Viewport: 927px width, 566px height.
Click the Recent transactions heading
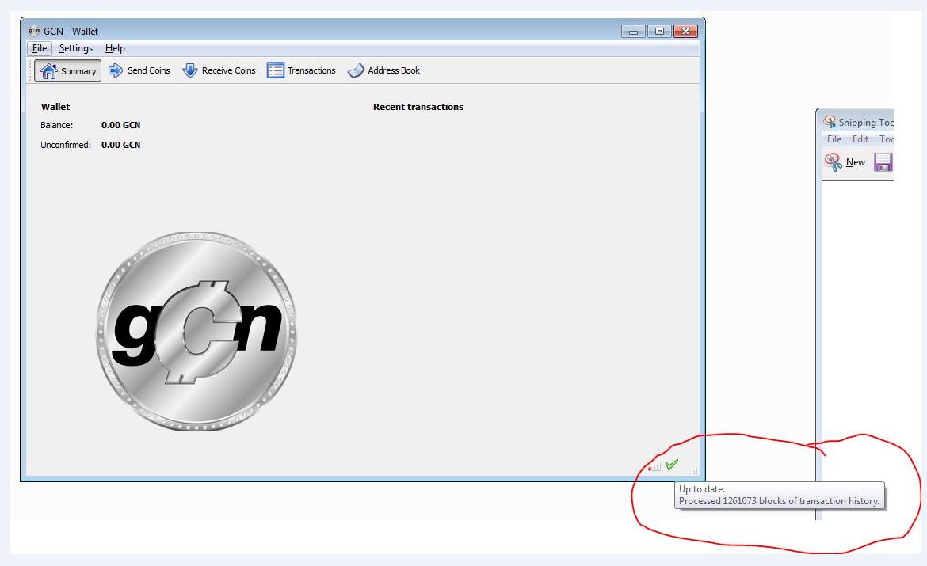click(418, 107)
